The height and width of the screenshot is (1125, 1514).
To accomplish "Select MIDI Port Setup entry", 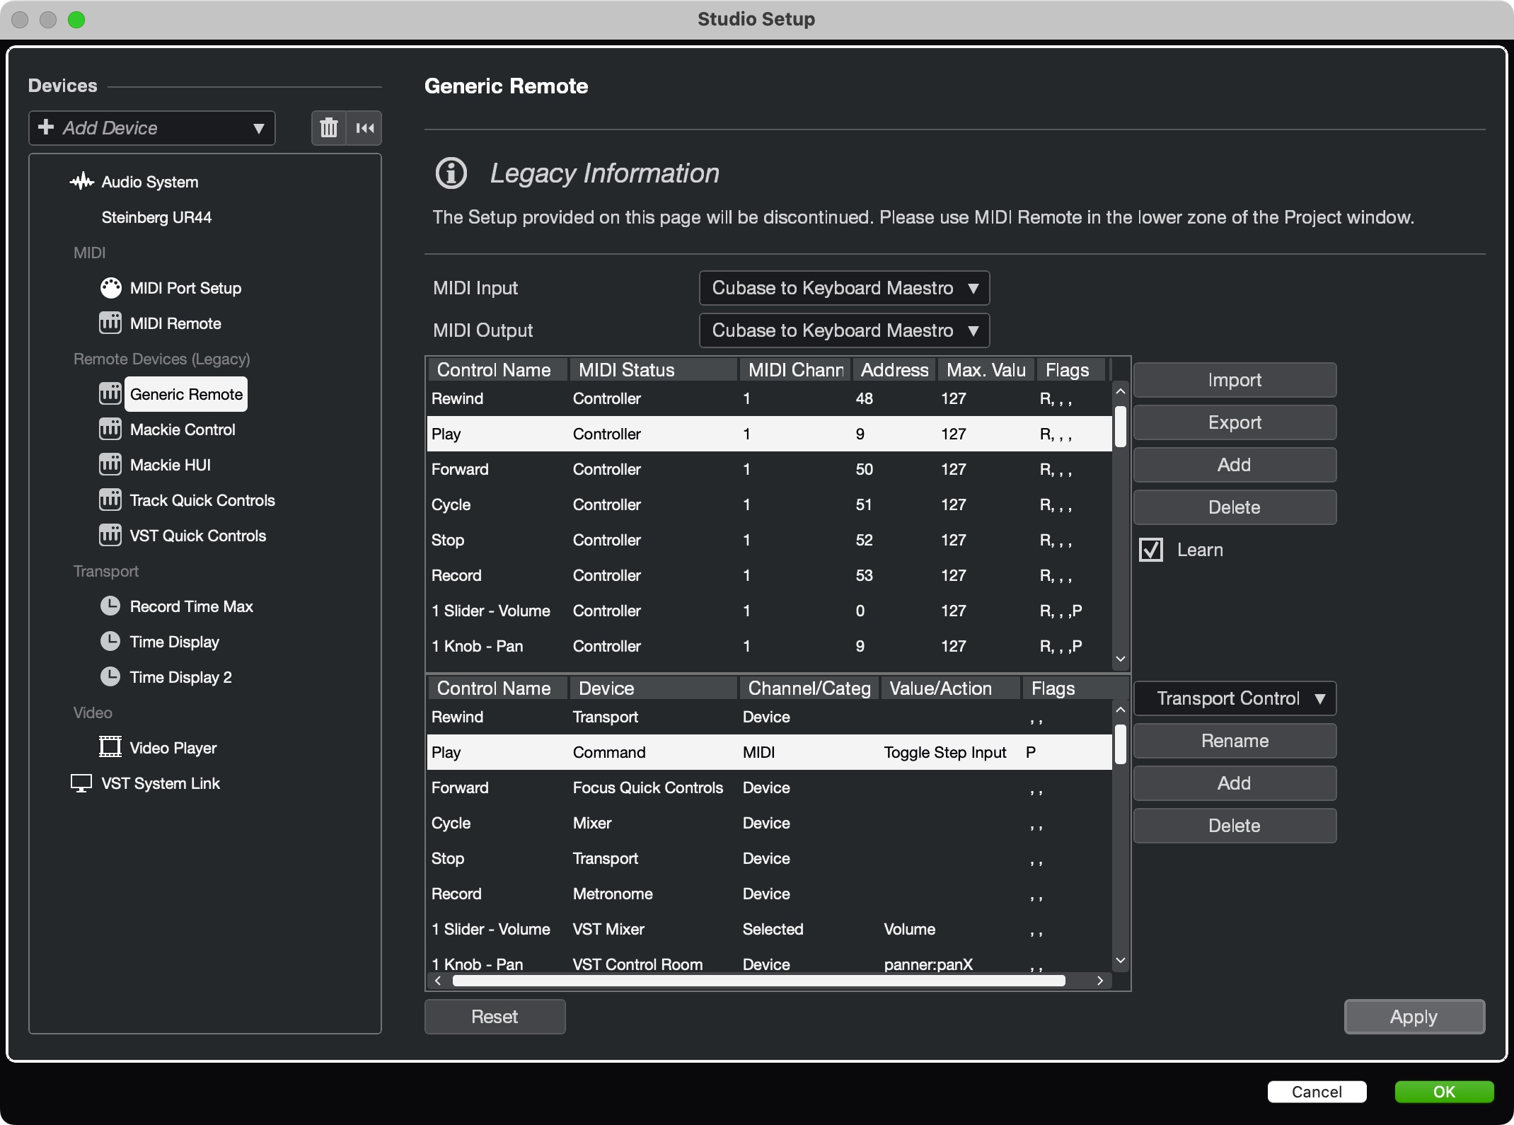I will [x=185, y=288].
